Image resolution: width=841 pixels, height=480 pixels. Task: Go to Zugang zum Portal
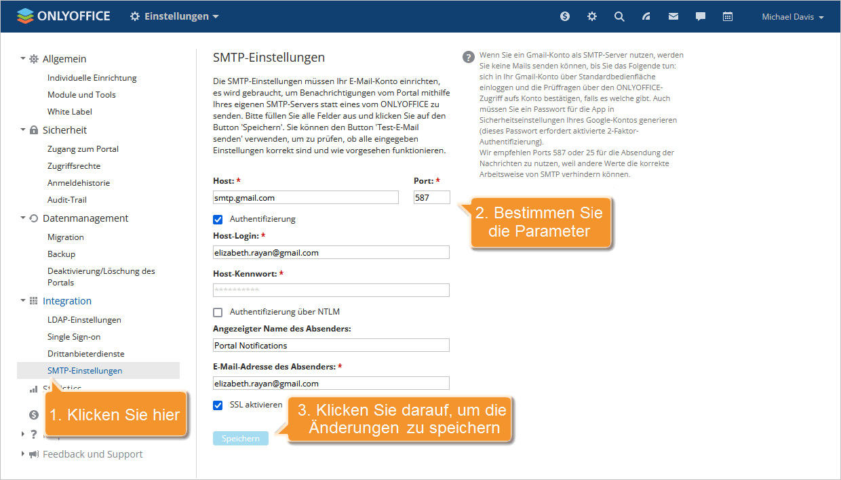[83, 149]
